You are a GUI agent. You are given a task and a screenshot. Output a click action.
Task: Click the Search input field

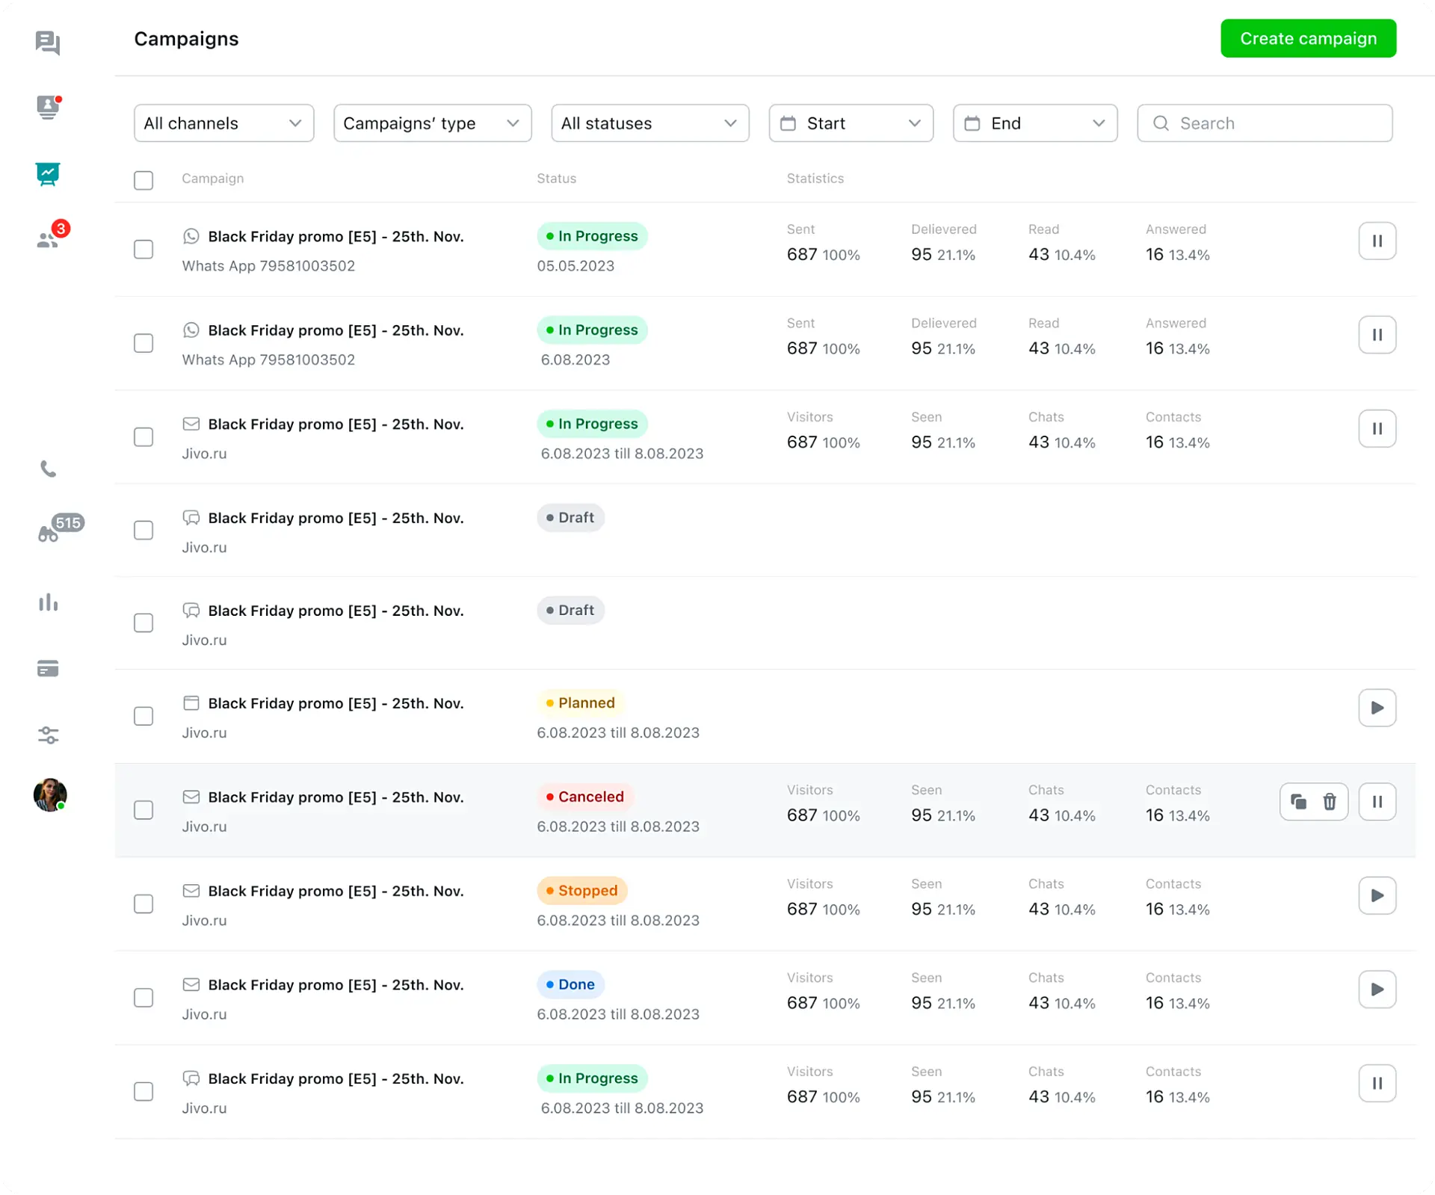1265,123
